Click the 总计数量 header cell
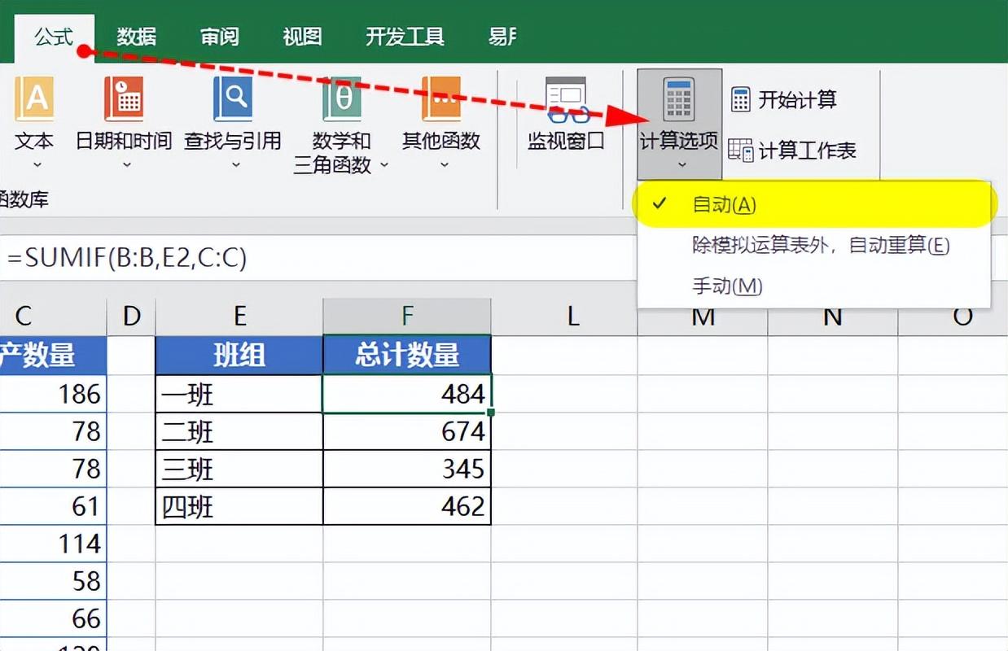1008x651 pixels. (407, 356)
